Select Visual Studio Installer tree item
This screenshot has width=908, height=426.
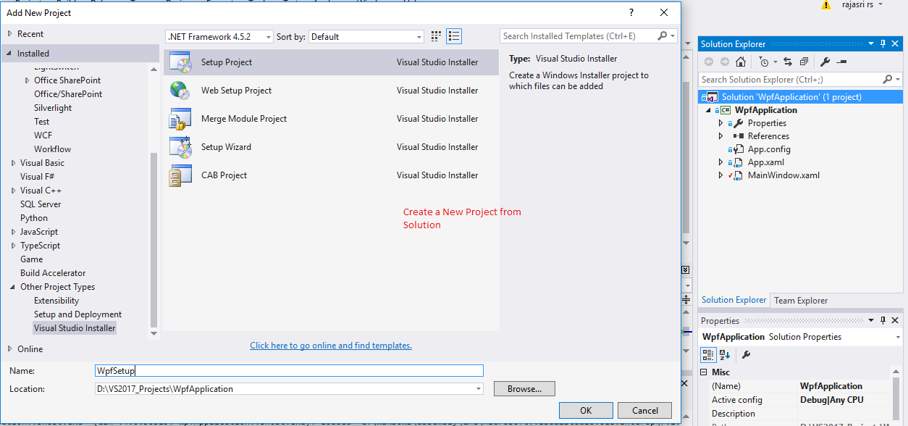tap(75, 328)
